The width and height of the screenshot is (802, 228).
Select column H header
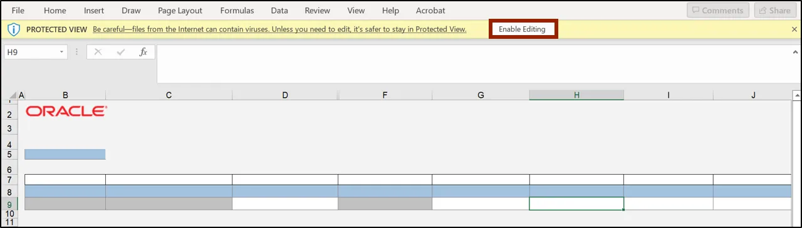coord(576,95)
